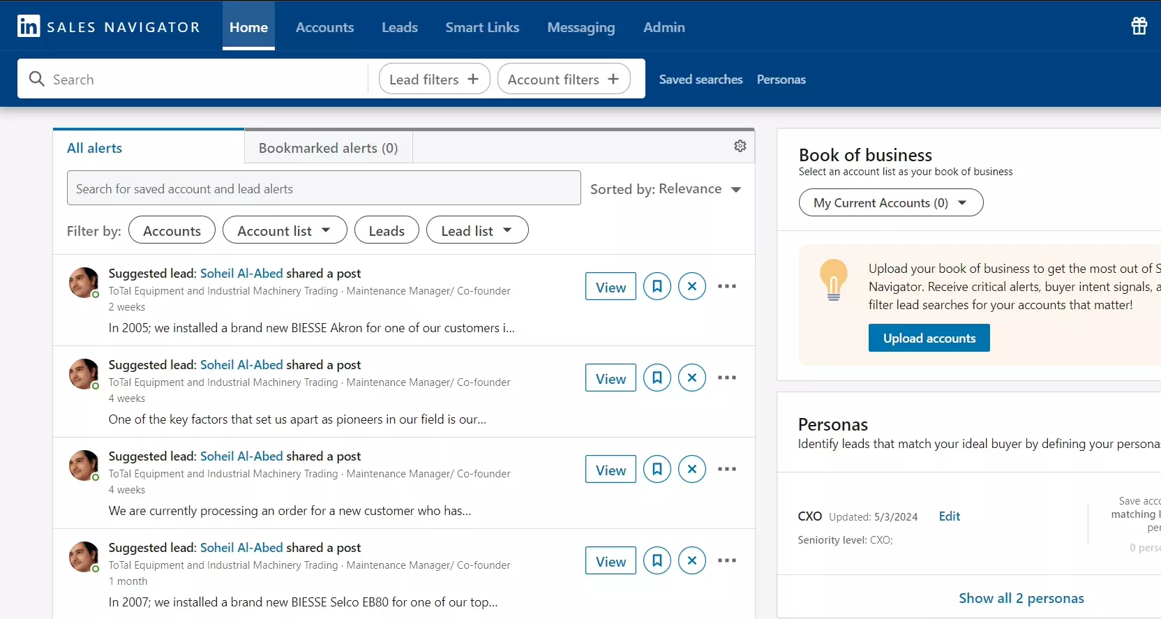Dismiss the BIESSE Selco EB80 alert
This screenshot has width=1161, height=619.
pos(692,560)
